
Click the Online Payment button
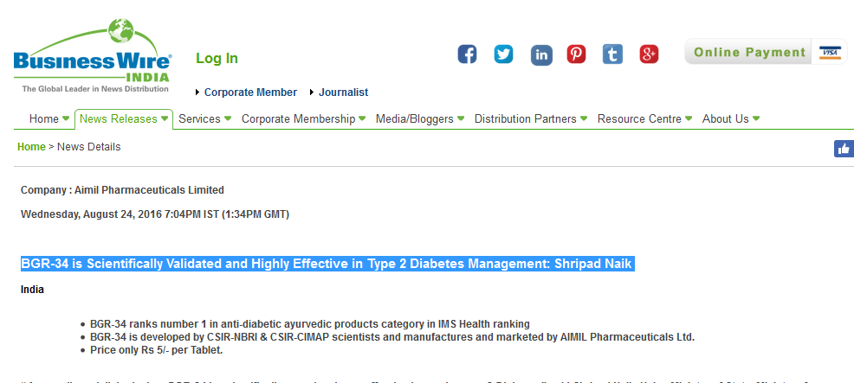[x=766, y=52]
